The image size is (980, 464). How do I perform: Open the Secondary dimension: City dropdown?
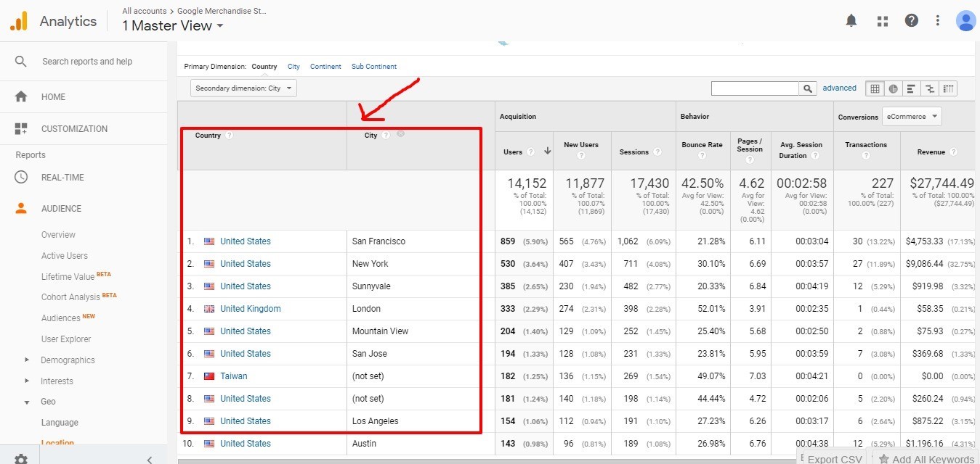click(243, 88)
